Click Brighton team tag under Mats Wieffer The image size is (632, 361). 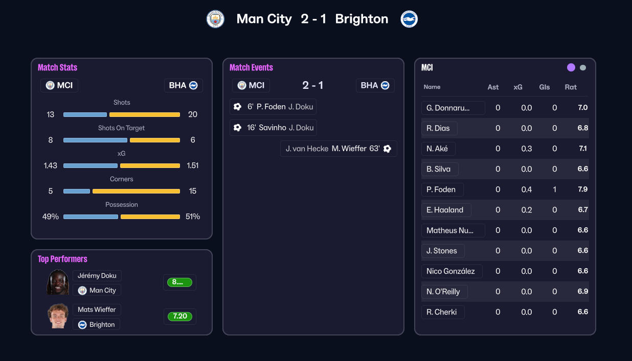click(96, 324)
